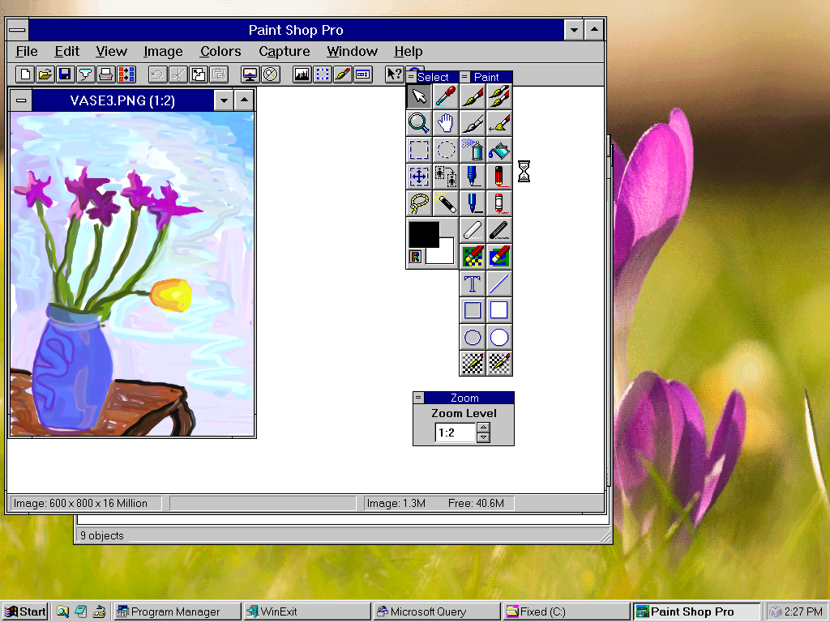
Task: Activate the Text tool
Action: coord(473,283)
